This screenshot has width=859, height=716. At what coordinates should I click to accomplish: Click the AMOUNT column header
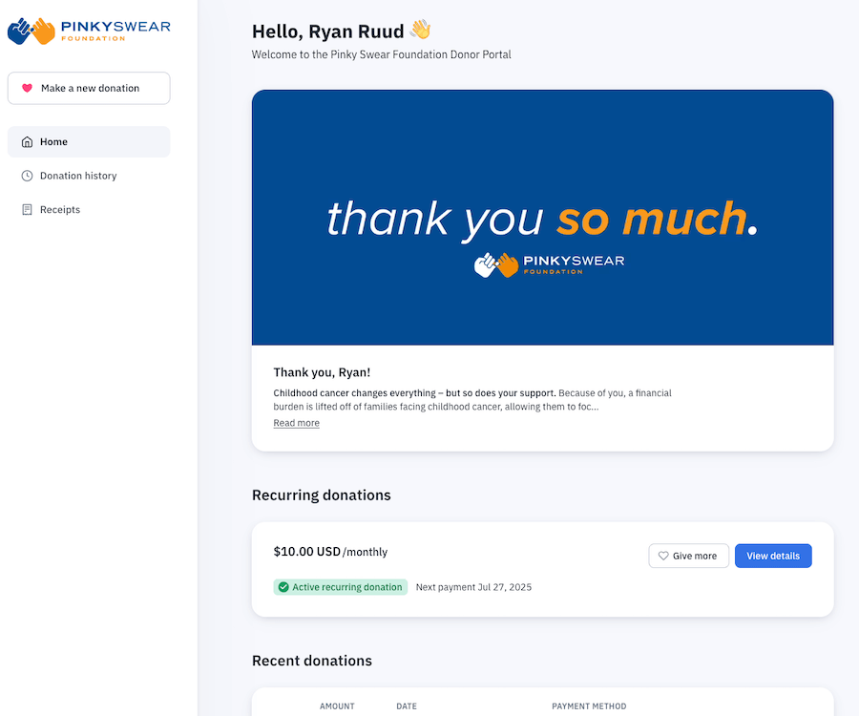(x=337, y=706)
